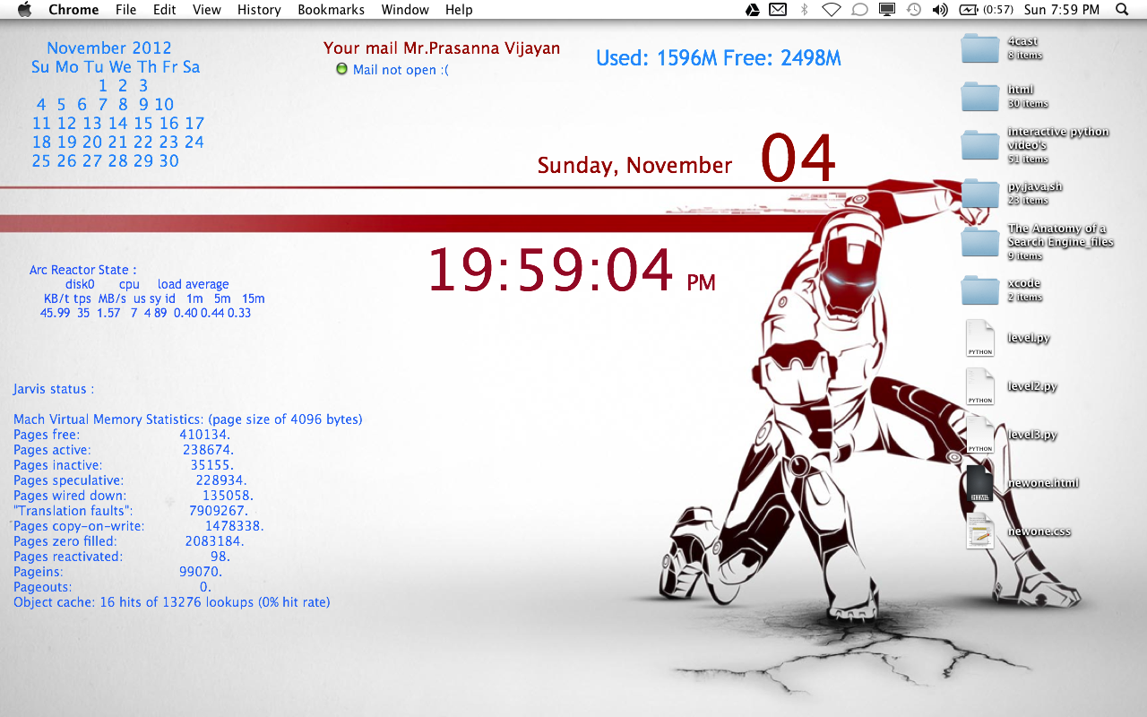The image size is (1147, 717).
Task: Select November 17 on the calendar
Action: (x=194, y=123)
